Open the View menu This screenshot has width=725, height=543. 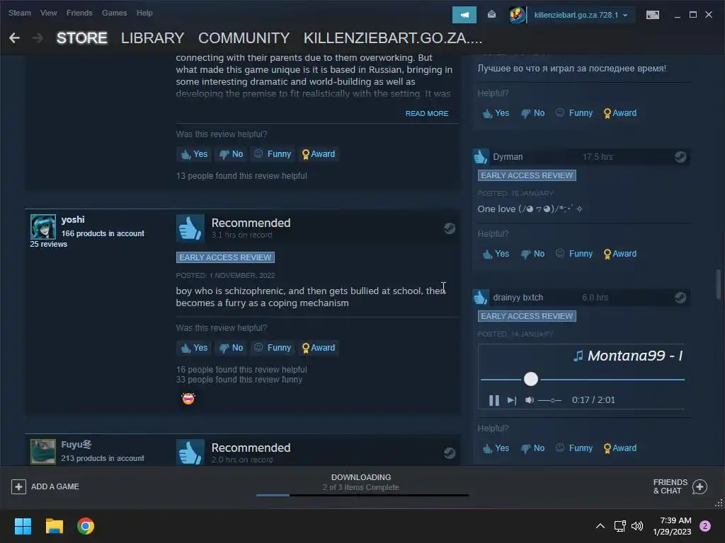[x=49, y=13]
